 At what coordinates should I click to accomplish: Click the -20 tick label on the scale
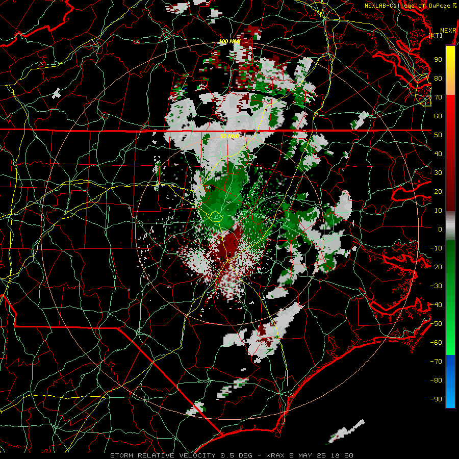click(x=436, y=267)
